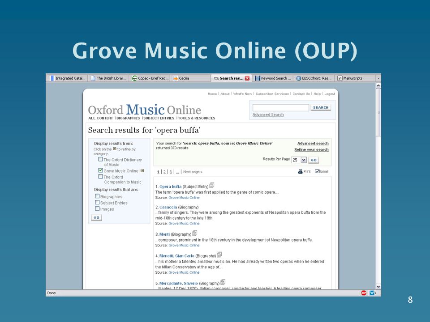Screen dimensions: 430x322
Task: Open the Results Per Page dropdown
Action: (x=304, y=160)
